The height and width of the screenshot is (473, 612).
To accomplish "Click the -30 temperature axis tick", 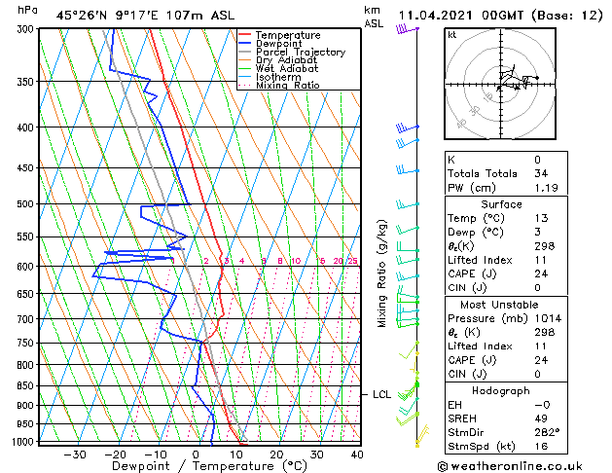I will [x=75, y=455].
